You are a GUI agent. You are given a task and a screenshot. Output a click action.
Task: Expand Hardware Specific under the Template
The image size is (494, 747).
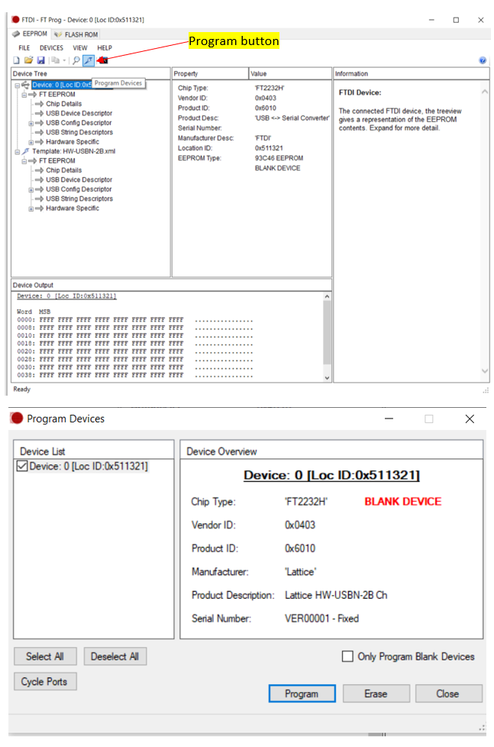(x=31, y=209)
